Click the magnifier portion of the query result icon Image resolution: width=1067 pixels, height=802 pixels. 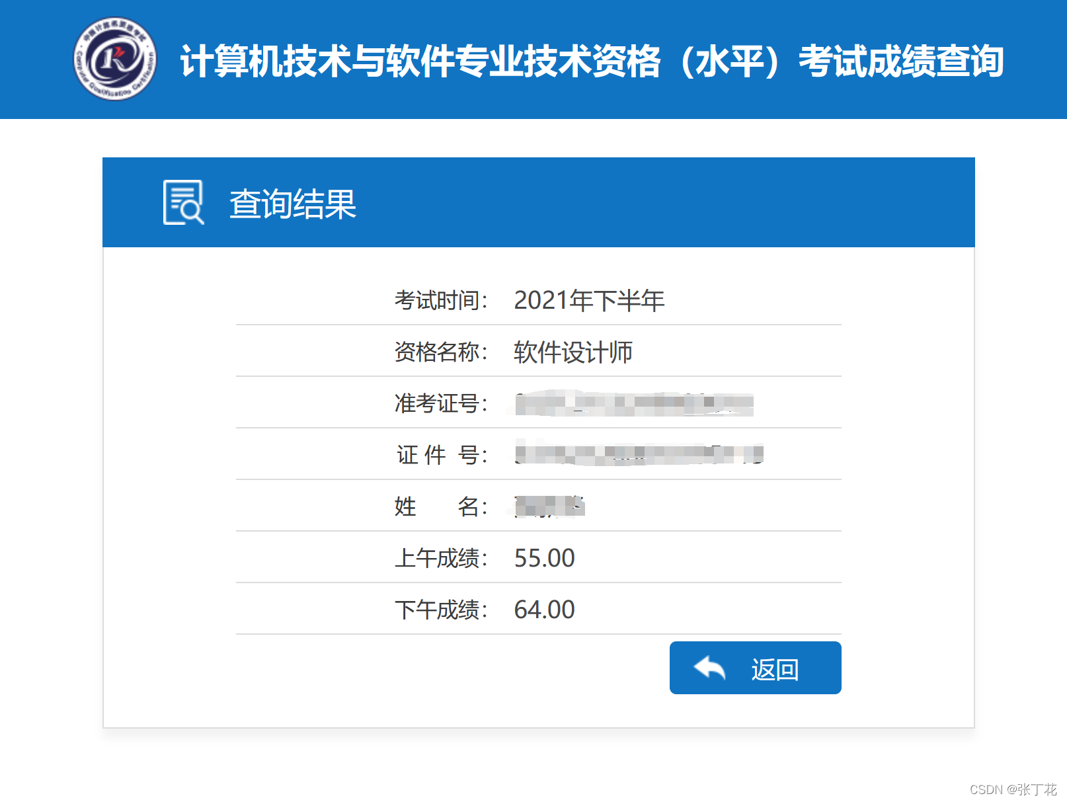tap(194, 212)
